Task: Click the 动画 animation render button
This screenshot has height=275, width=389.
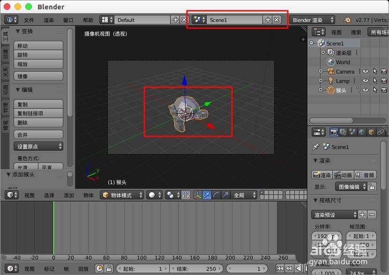Action: coord(343,175)
